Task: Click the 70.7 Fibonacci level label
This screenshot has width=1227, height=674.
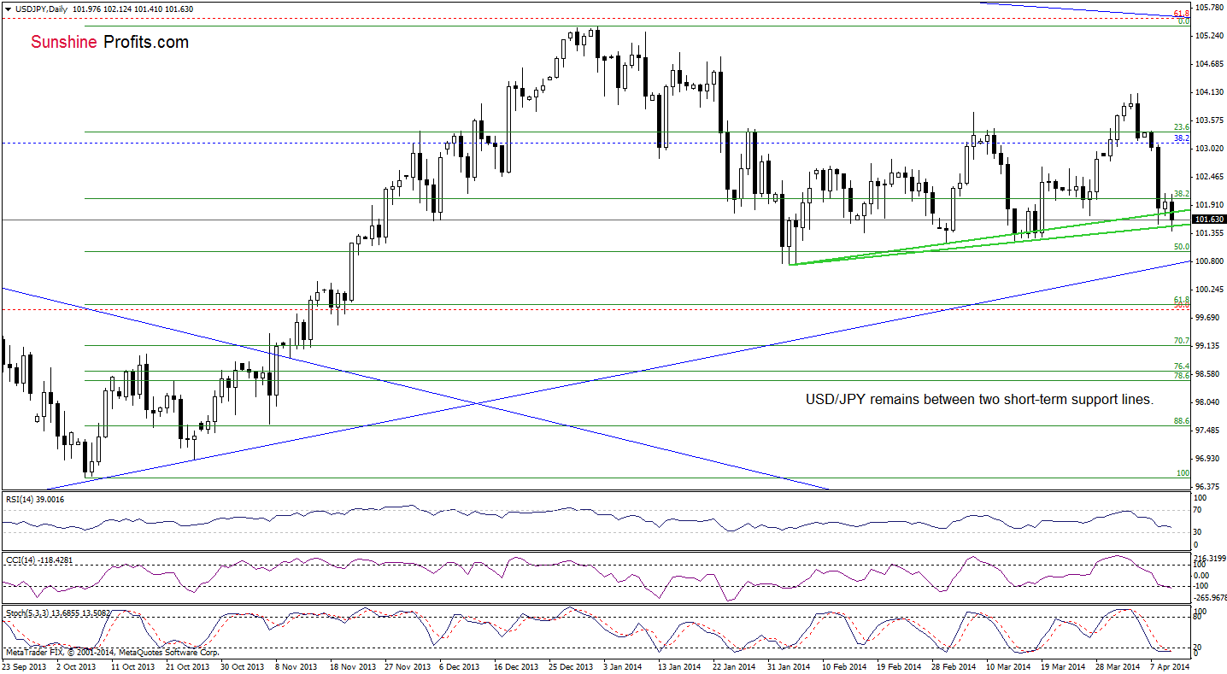Action: click(1183, 341)
